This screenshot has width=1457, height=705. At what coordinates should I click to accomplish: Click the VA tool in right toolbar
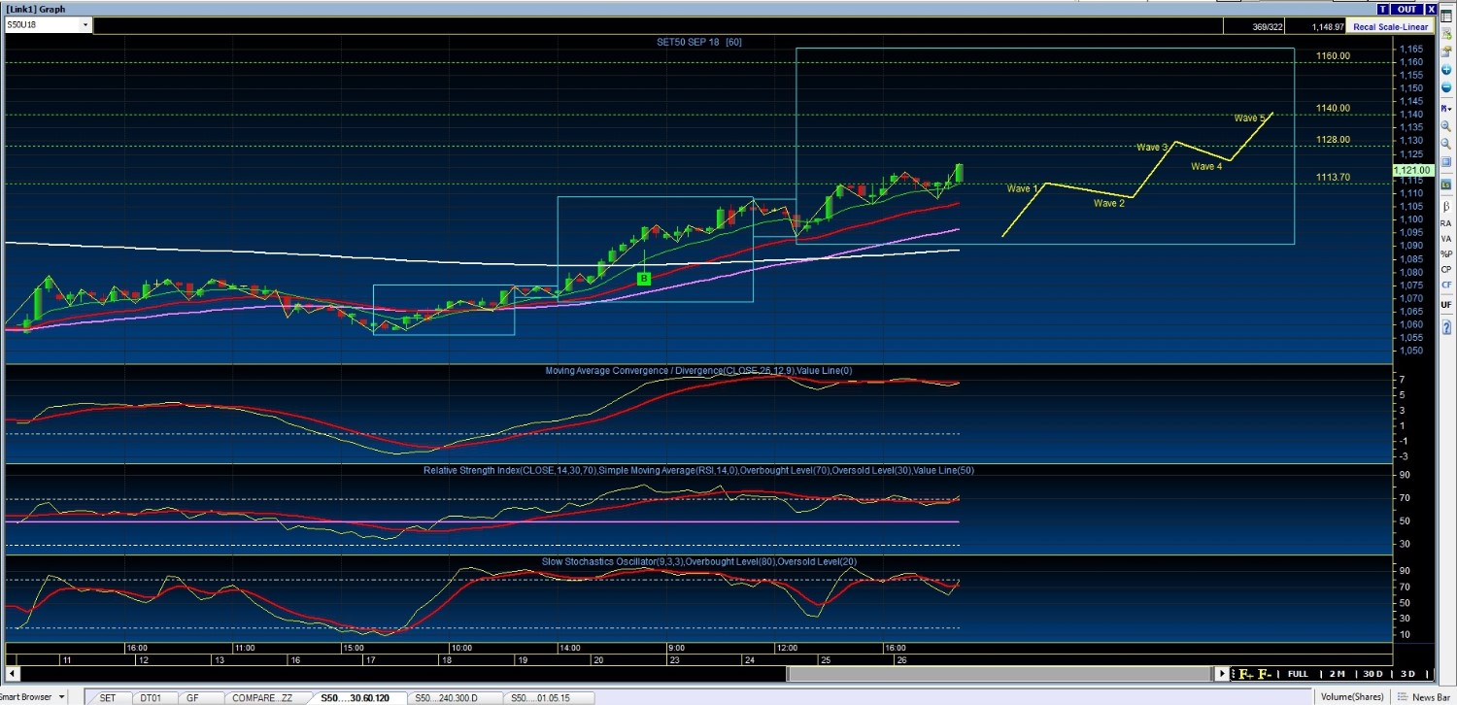[x=1445, y=239]
